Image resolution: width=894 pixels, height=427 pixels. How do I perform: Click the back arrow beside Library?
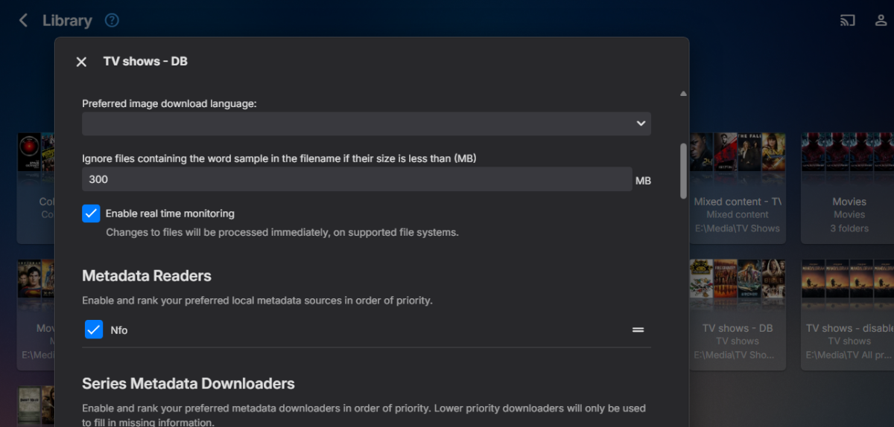point(23,21)
